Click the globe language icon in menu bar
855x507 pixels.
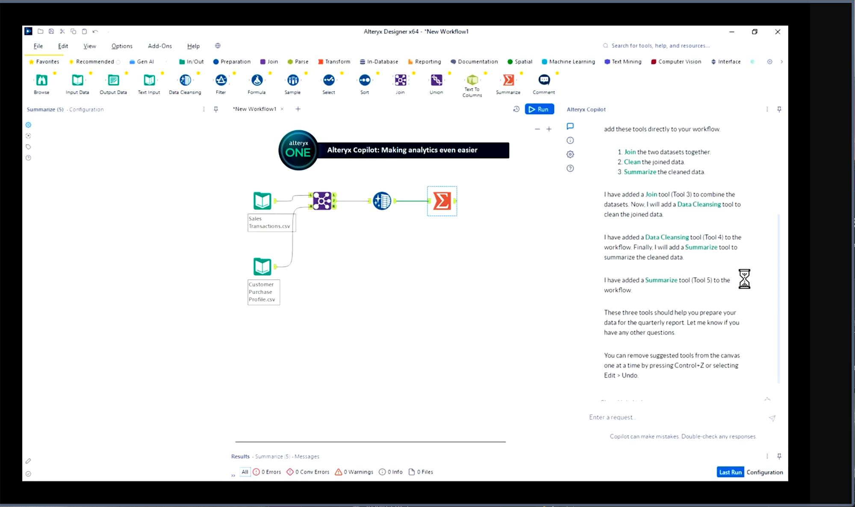coord(218,46)
